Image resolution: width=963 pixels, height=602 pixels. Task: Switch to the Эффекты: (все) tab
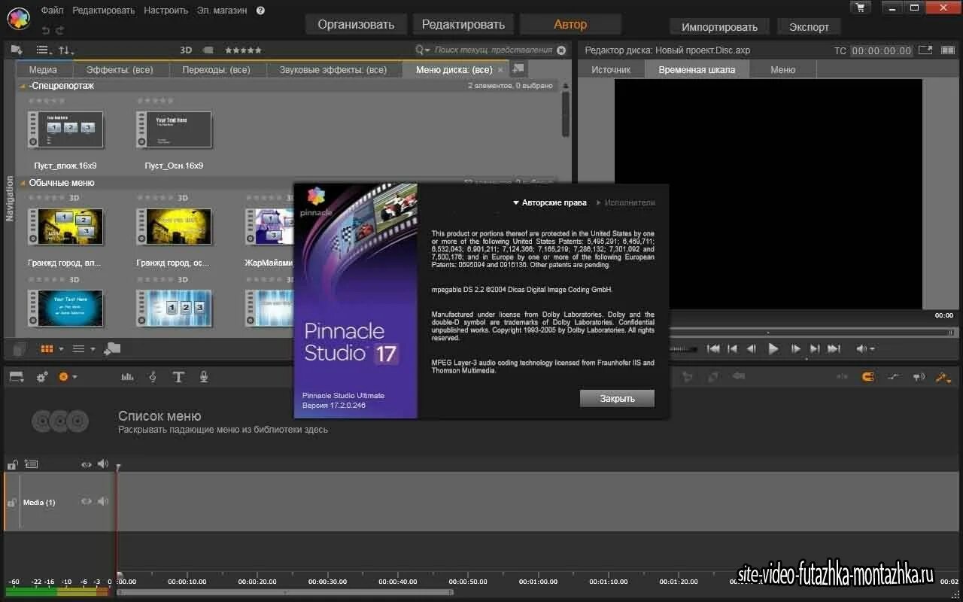[x=120, y=69]
